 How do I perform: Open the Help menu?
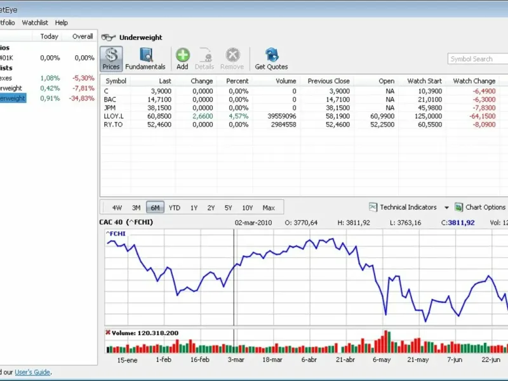(x=61, y=23)
